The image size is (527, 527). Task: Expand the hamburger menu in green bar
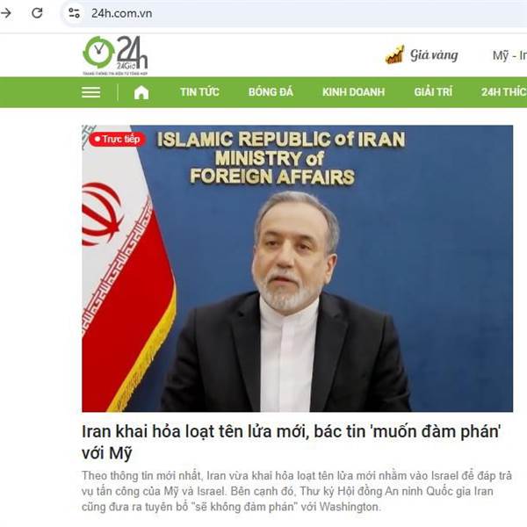[x=91, y=92]
